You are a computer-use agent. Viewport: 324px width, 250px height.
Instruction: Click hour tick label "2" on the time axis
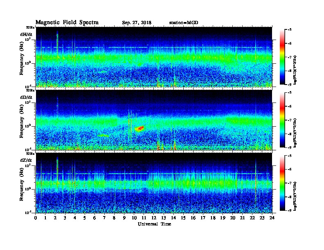pos(55,218)
